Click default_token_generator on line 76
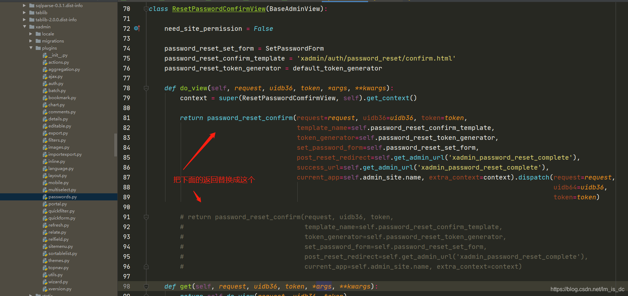628x296 pixels. [337, 68]
